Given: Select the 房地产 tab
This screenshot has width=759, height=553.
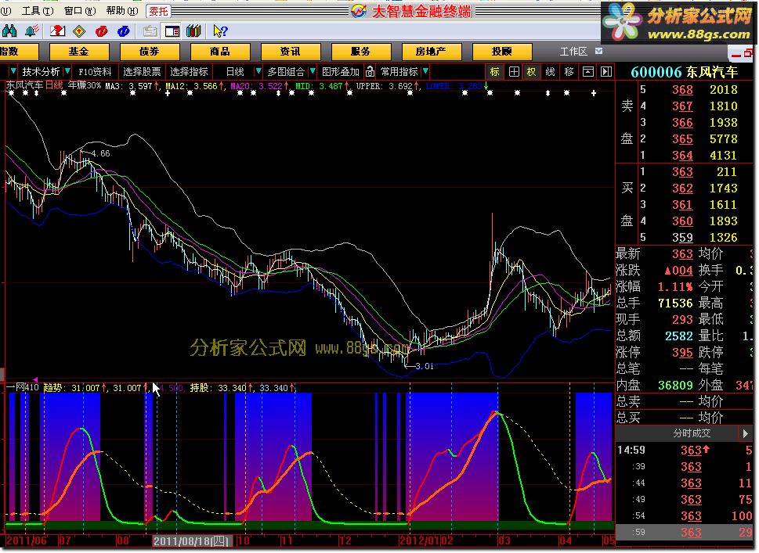Looking at the screenshot, I should pos(431,52).
